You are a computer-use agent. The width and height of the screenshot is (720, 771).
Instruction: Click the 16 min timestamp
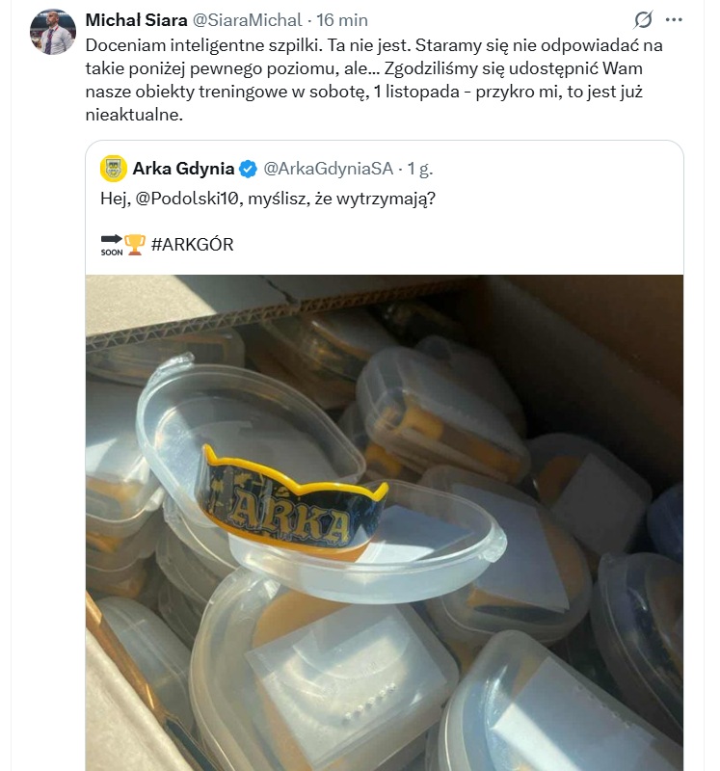coord(342,20)
